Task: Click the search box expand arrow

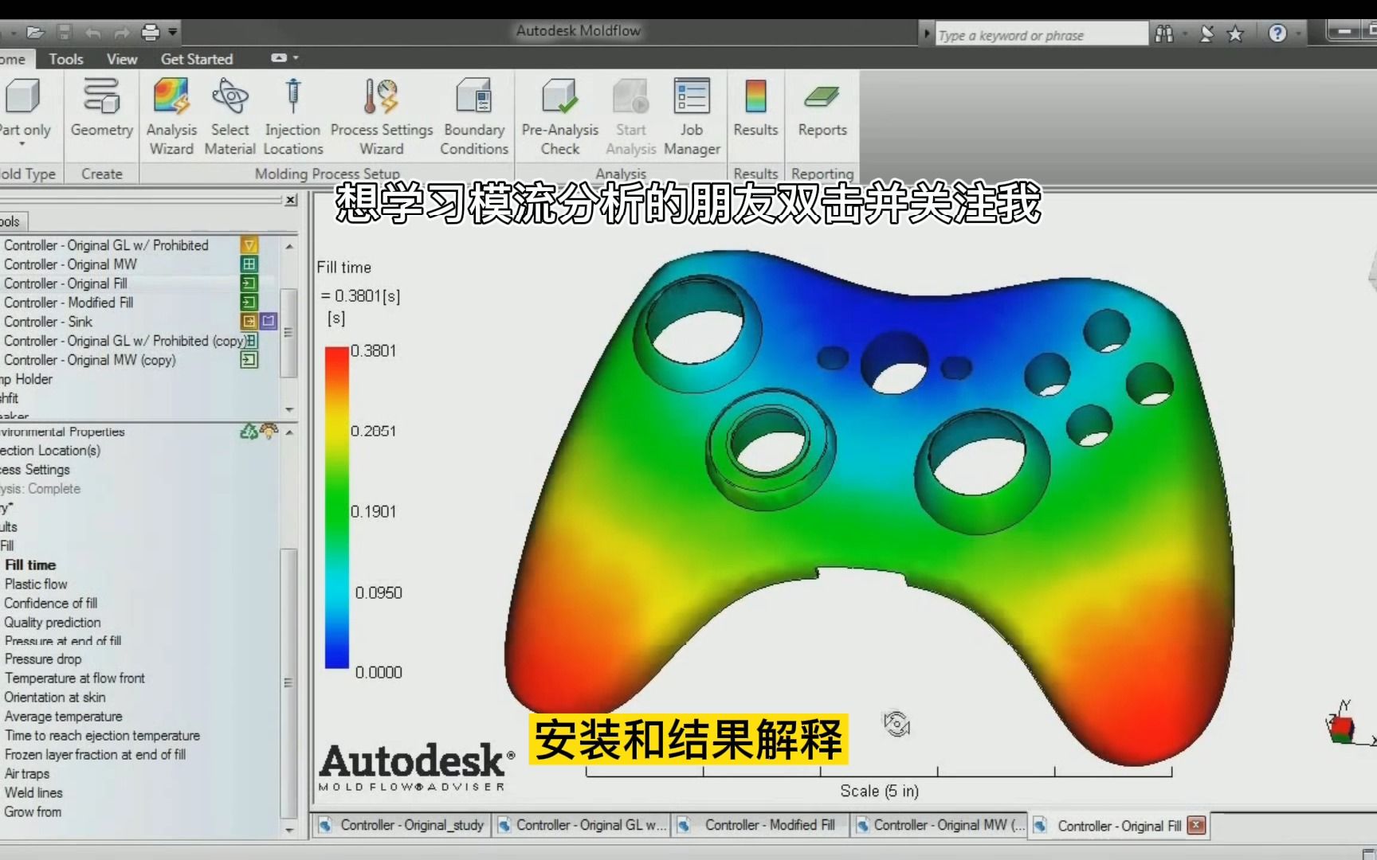Action: tap(926, 34)
